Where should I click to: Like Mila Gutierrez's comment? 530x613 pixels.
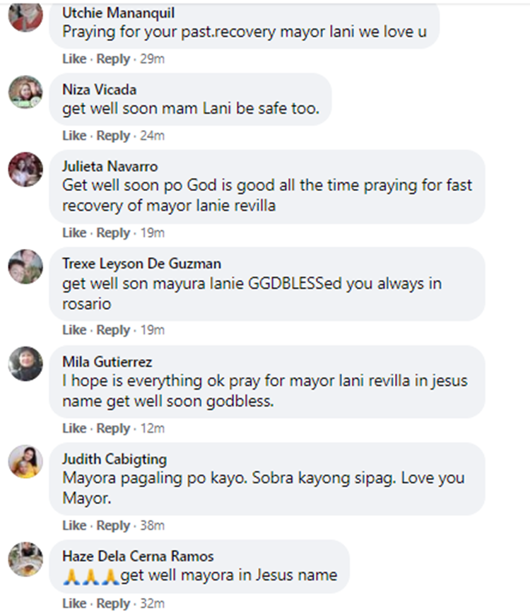(74, 428)
